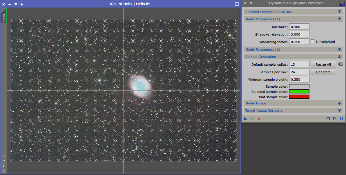
Task: Select the green selected sample near the nebula
Action: [119, 81]
